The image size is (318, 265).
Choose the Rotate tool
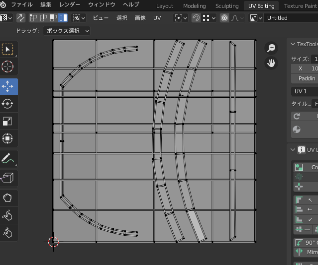click(x=7, y=104)
